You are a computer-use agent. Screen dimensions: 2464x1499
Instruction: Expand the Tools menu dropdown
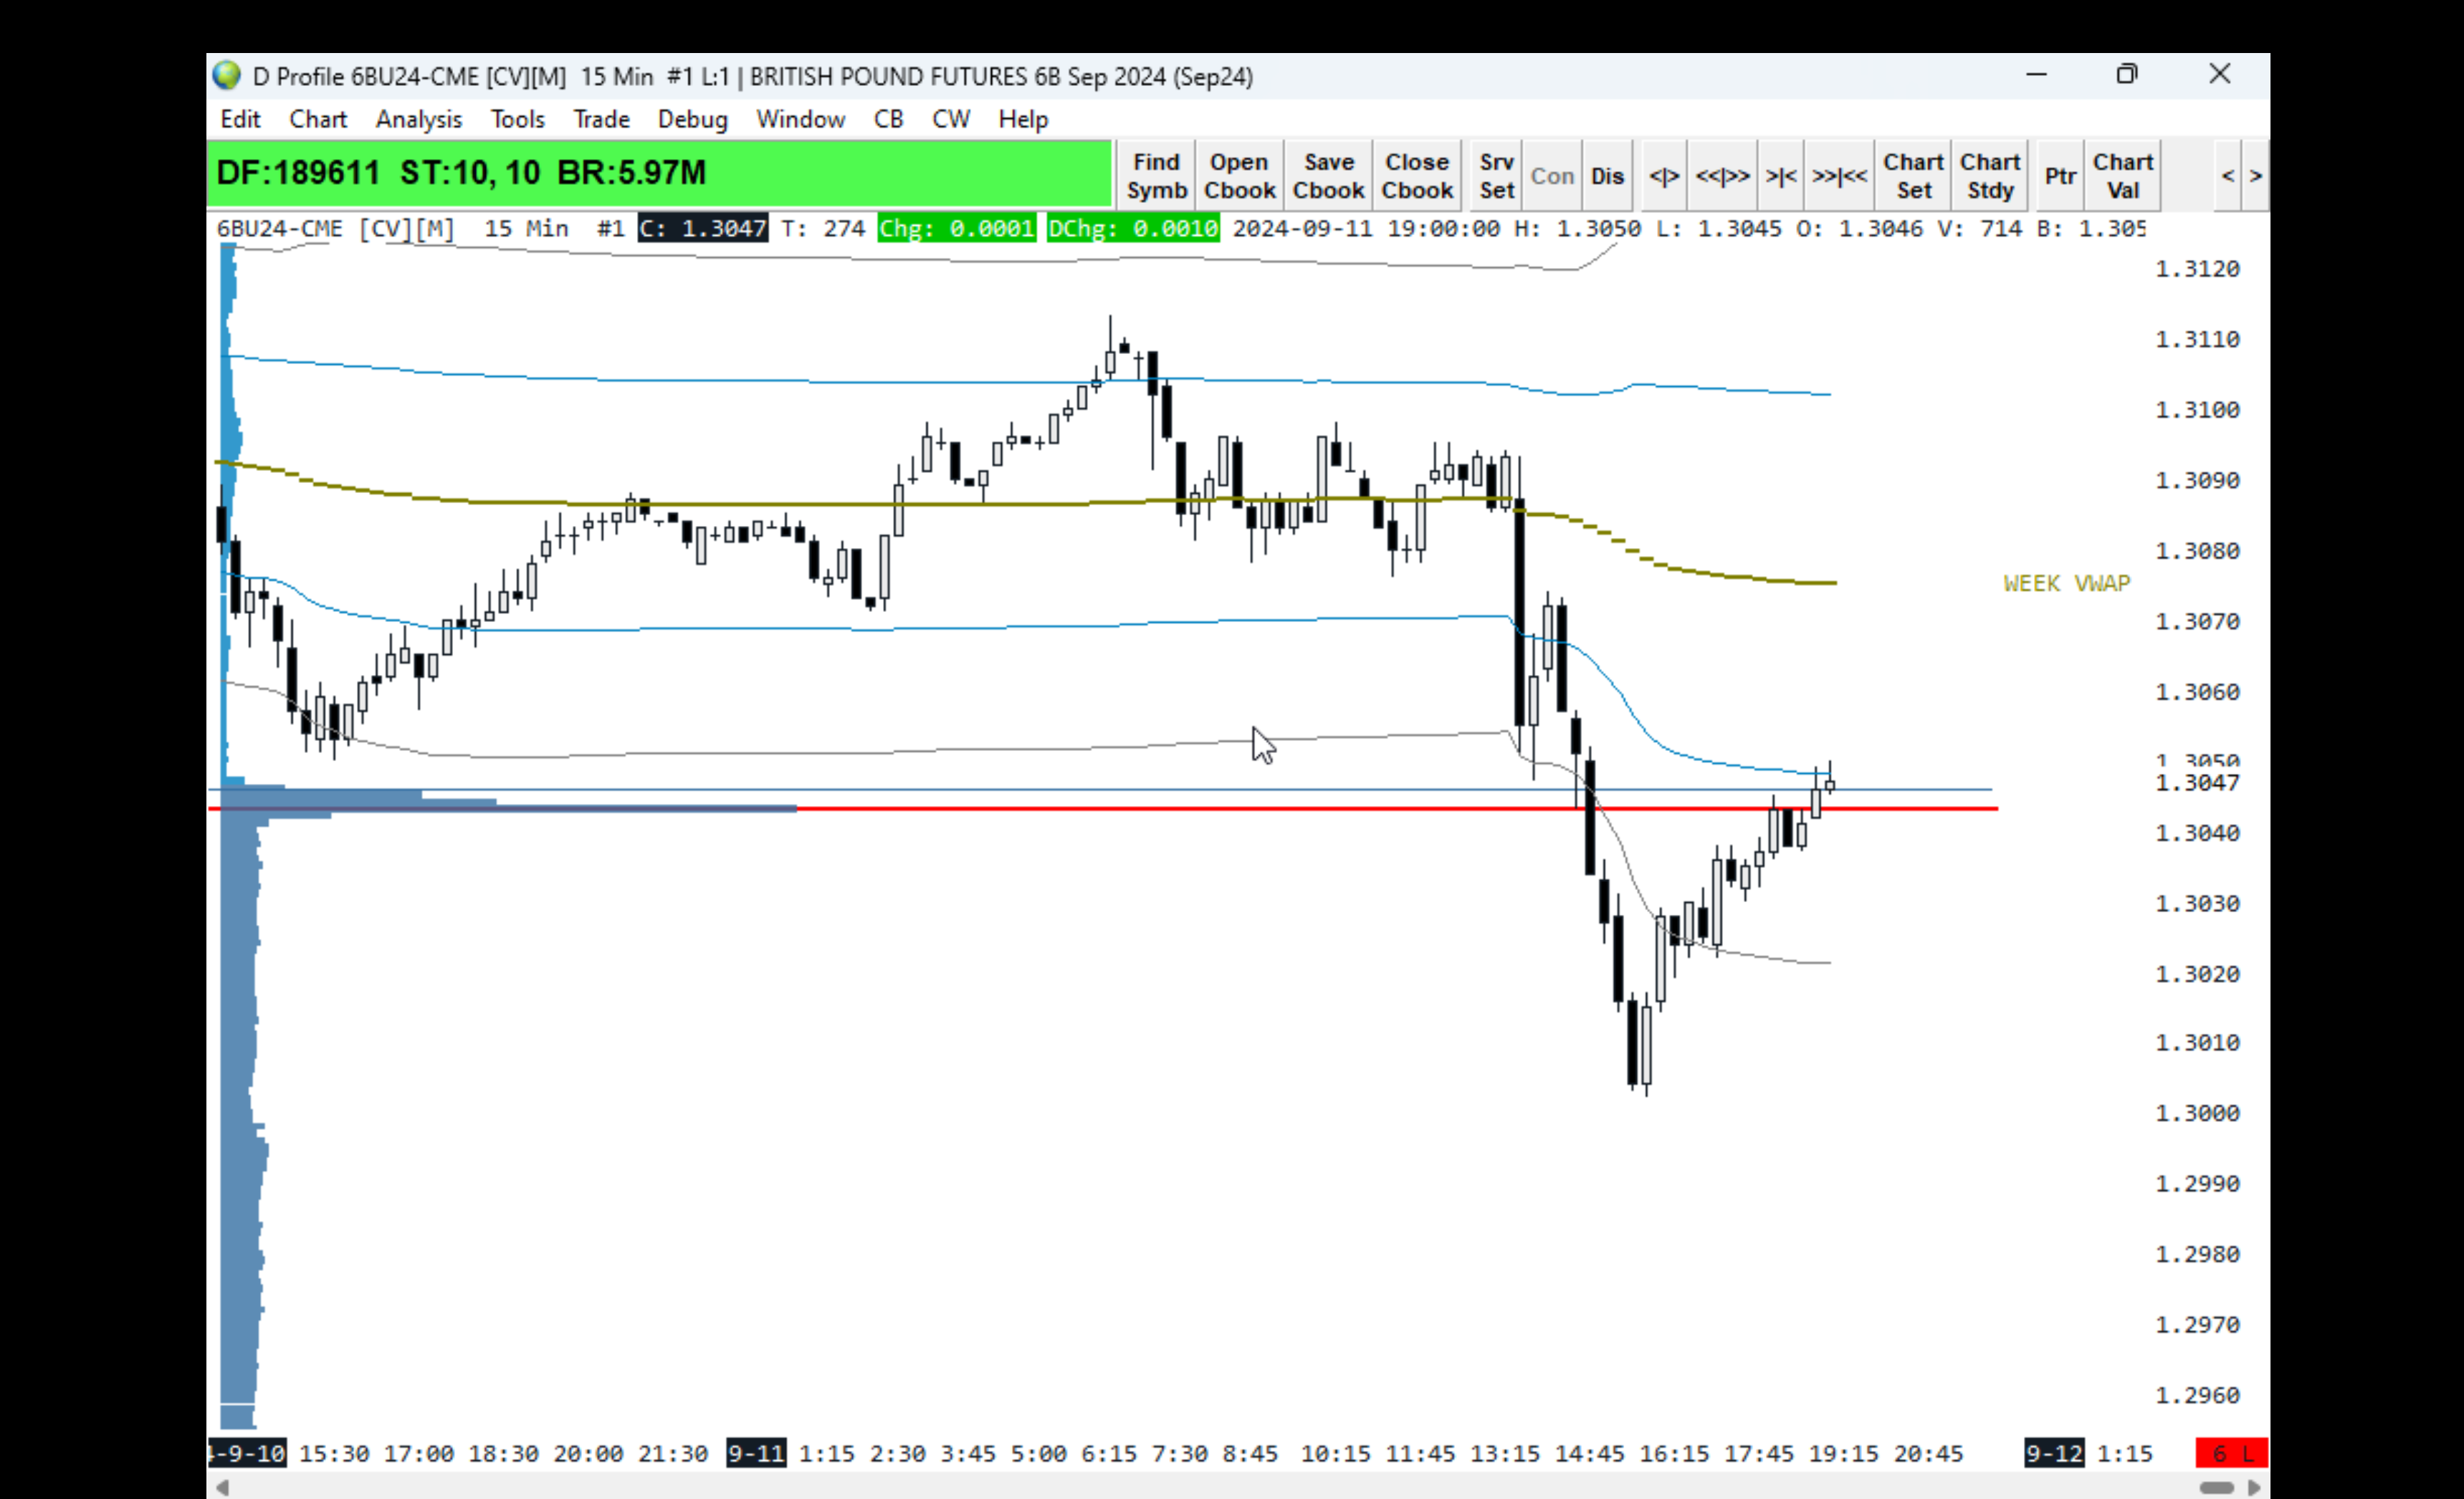point(517,119)
